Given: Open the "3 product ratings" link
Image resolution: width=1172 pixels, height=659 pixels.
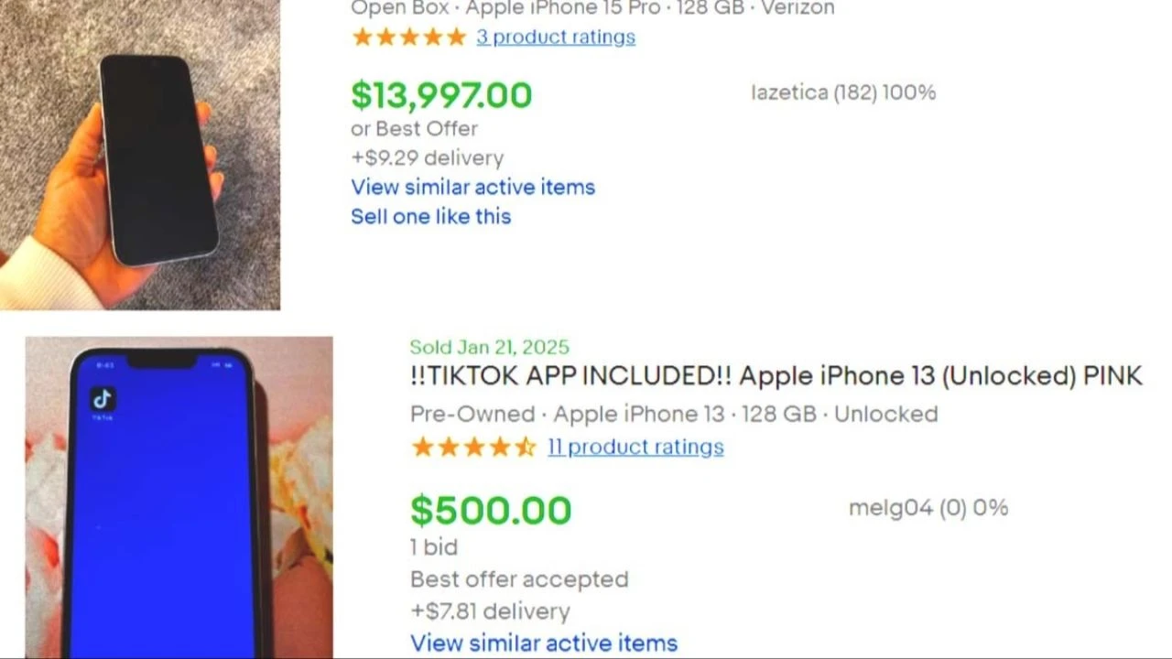Looking at the screenshot, I should pyautogui.click(x=555, y=38).
